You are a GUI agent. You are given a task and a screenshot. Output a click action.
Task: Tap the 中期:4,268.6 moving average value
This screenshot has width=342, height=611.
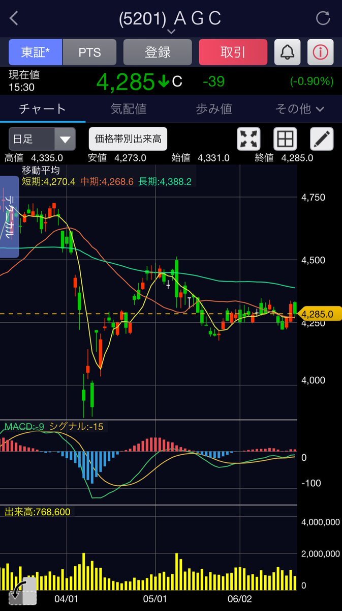[x=107, y=181]
